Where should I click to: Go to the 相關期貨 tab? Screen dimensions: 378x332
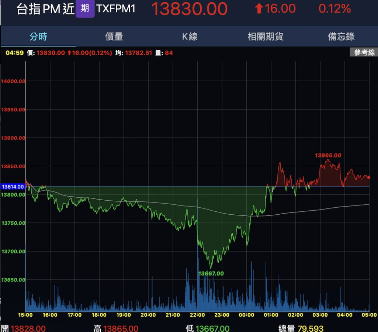pos(265,37)
